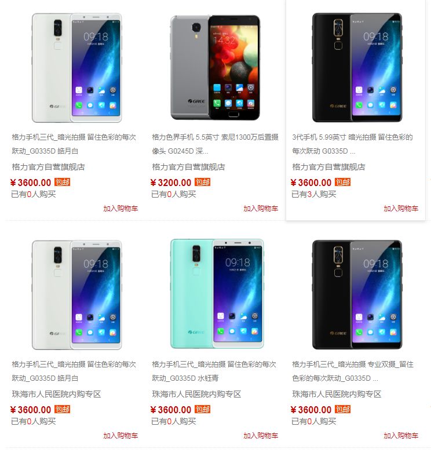The width and height of the screenshot is (431, 452).
Task: Open title link 3代手机 5.99英寸 暗光拍摄
Action: coord(352,144)
